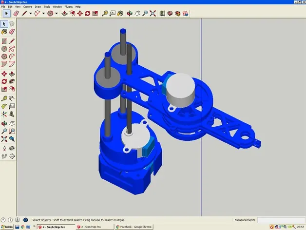Choose the Look Around eye tool
Viewport: 306px width, 230px height.
12,149
